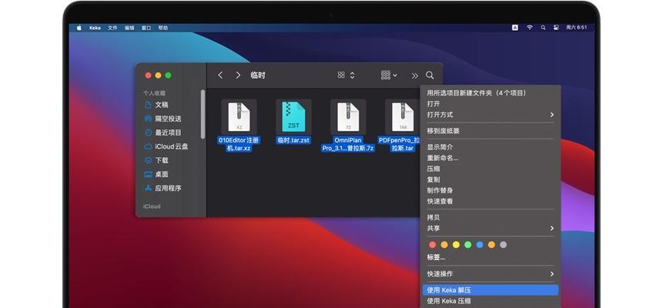The height and width of the screenshot is (308, 663).
Task: Apply the blue tag color
Action: 480,245
